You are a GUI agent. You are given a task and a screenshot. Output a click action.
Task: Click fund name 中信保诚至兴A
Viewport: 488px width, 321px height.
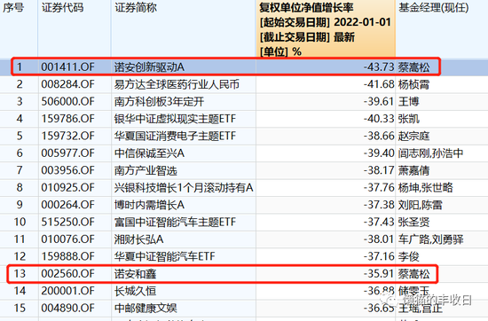tap(149, 153)
